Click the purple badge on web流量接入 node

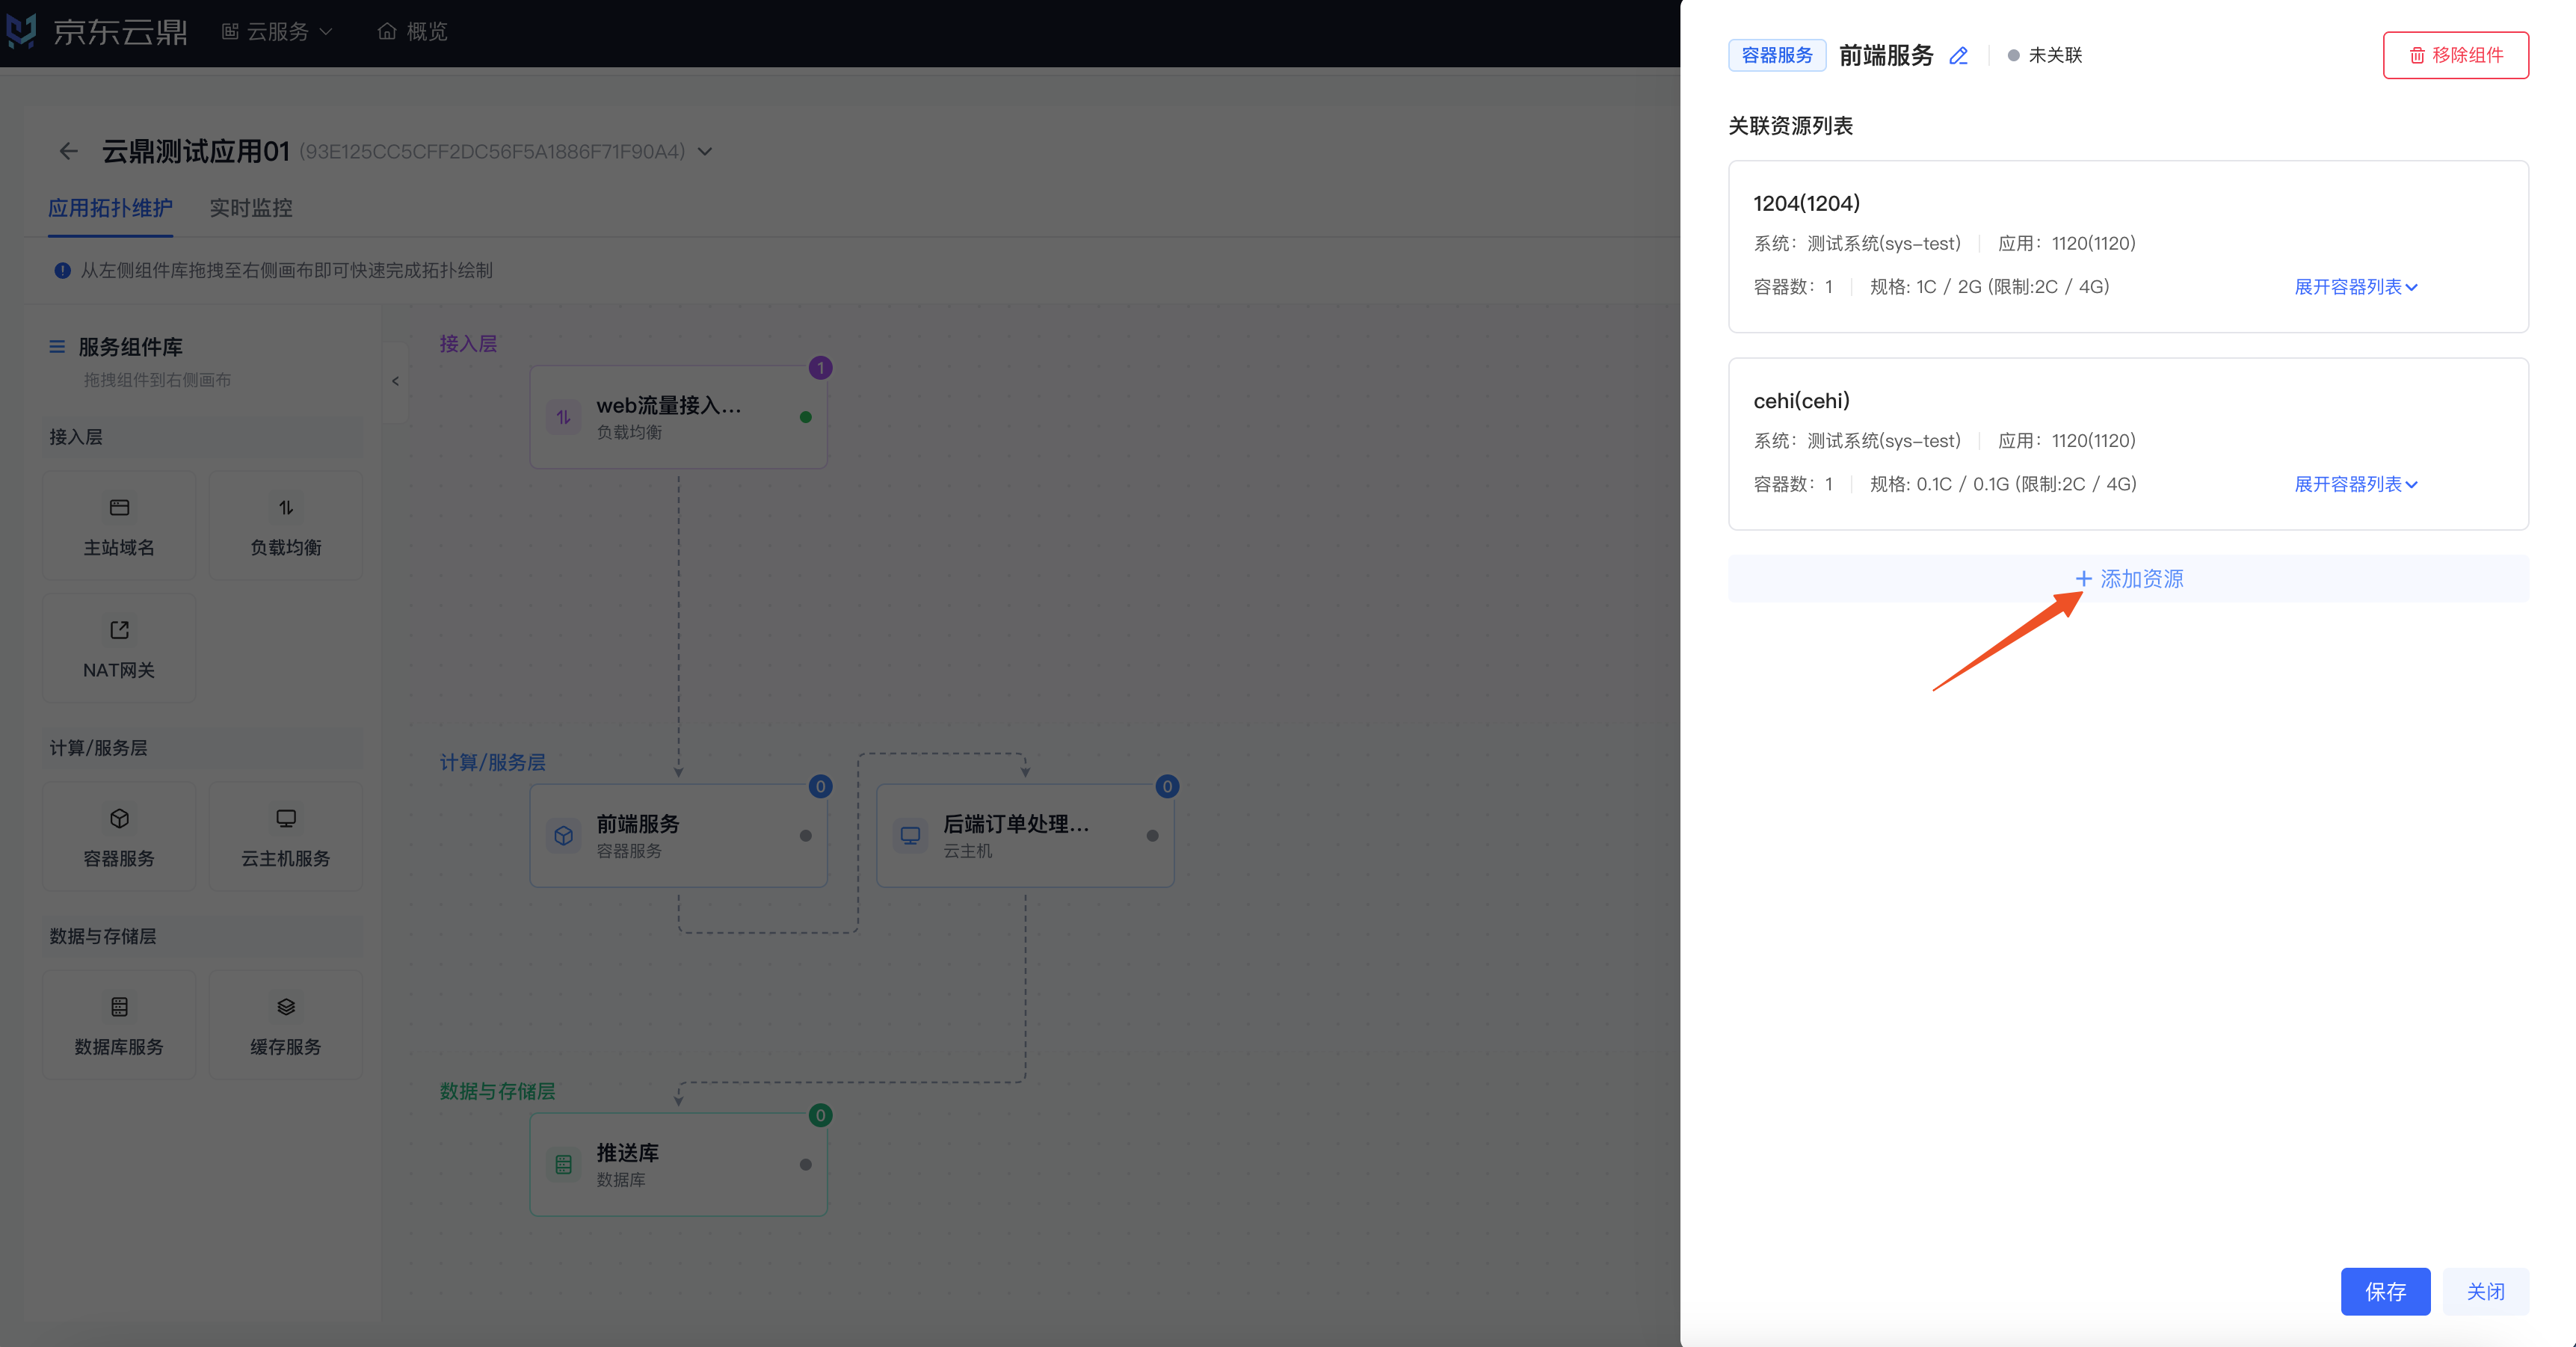pyautogui.click(x=820, y=368)
